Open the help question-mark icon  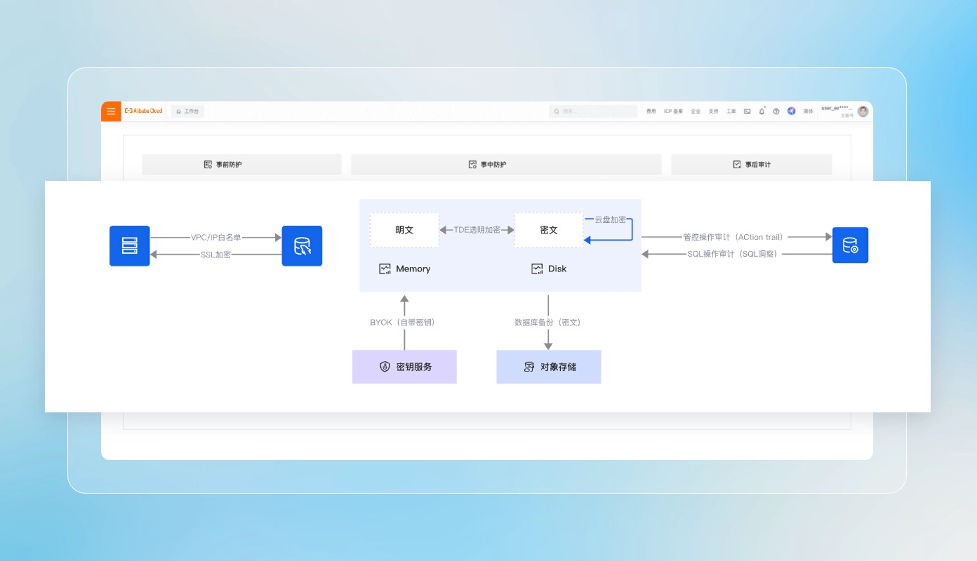[776, 111]
